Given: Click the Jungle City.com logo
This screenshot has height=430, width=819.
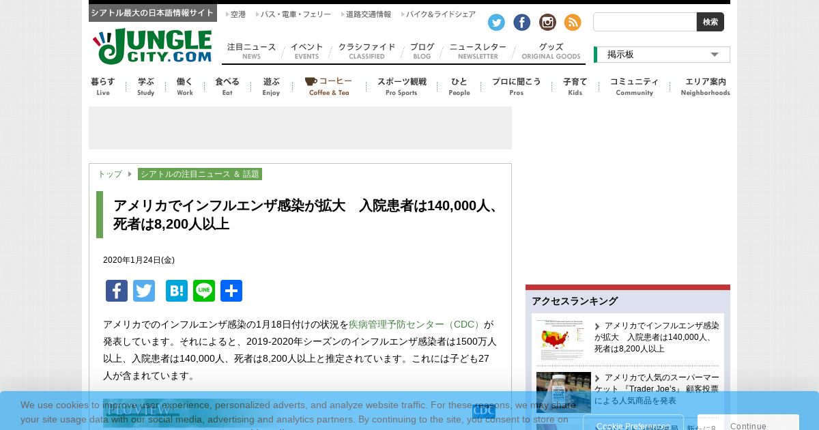Looking at the screenshot, I should 152,46.
